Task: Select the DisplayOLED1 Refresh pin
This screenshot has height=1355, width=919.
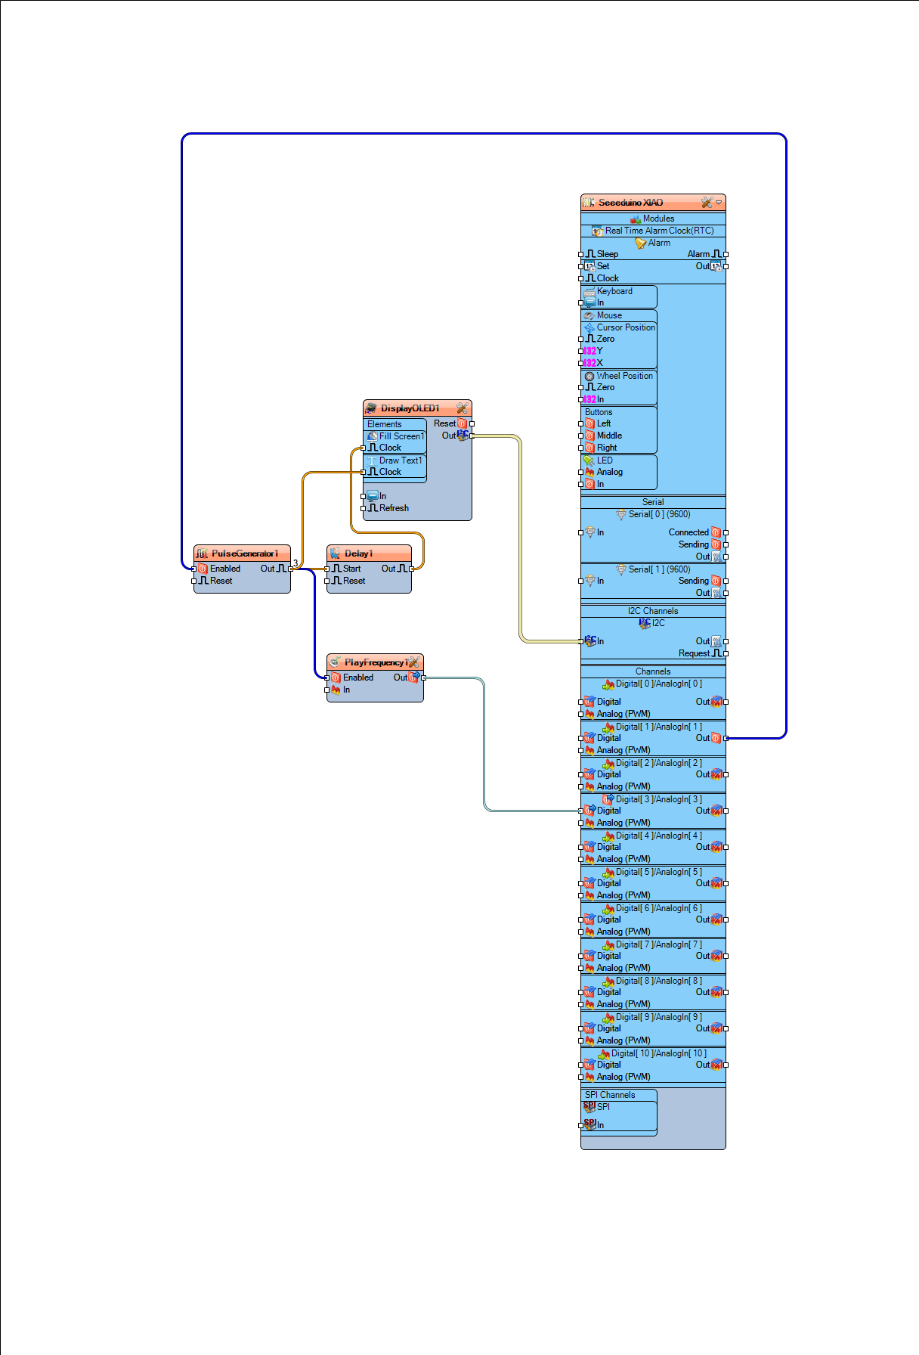Action: 364,508
